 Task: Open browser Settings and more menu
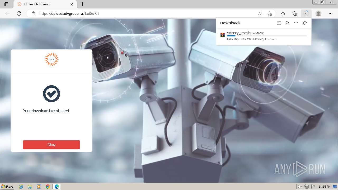(331, 13)
